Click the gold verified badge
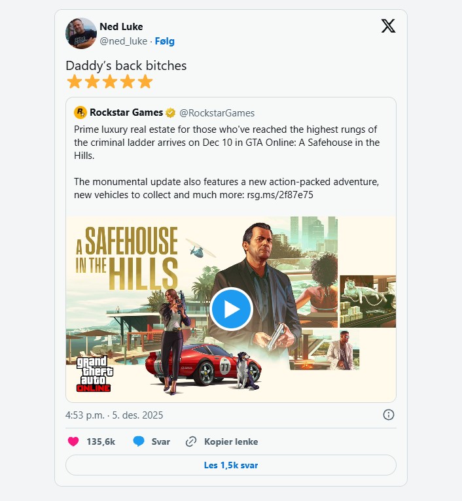The height and width of the screenshot is (501, 462). 170,112
